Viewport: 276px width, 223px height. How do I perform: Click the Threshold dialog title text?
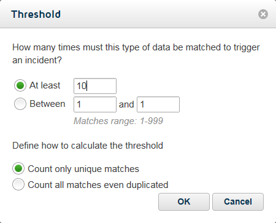[x=36, y=14]
